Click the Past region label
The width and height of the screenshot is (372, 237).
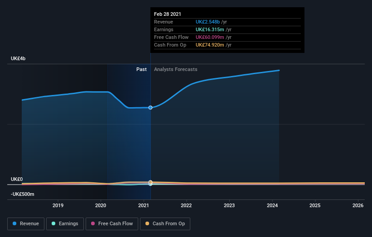point(141,69)
